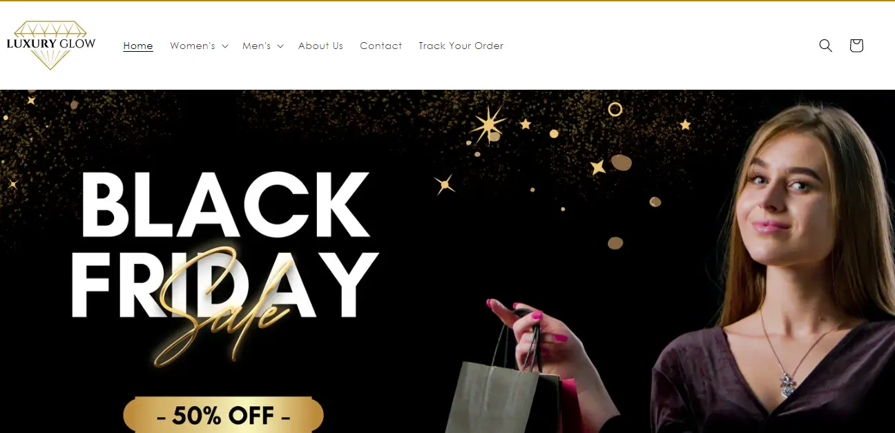Expand the Women's menu chevron
The image size is (895, 433).
point(225,46)
